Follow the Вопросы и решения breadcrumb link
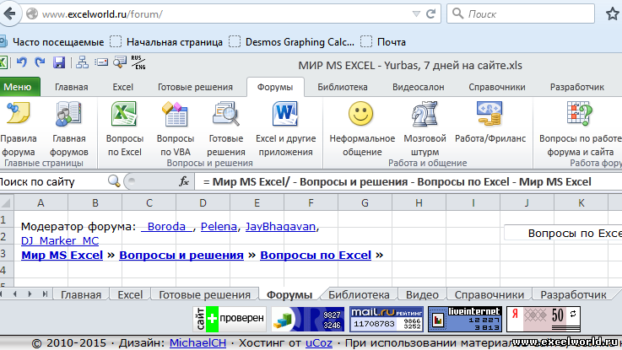Viewport: 622px width, 350px height. (x=181, y=255)
